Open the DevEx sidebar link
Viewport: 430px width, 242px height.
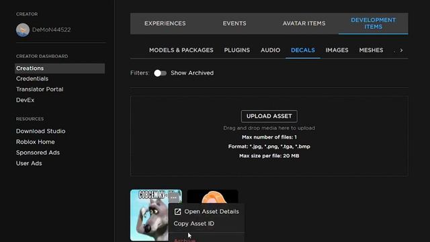pyautogui.click(x=25, y=100)
